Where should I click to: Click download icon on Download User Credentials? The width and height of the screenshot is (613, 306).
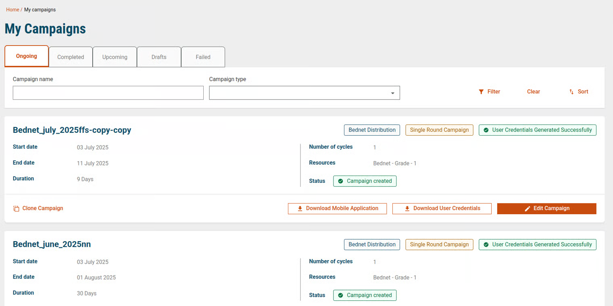tap(407, 209)
